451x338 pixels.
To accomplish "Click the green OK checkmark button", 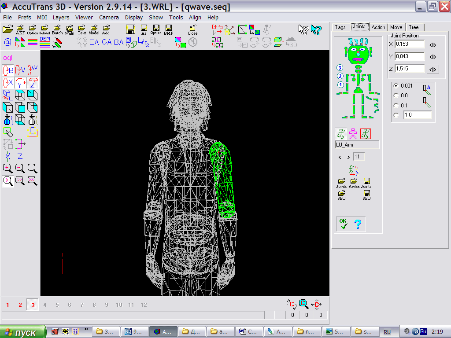I will (344, 224).
